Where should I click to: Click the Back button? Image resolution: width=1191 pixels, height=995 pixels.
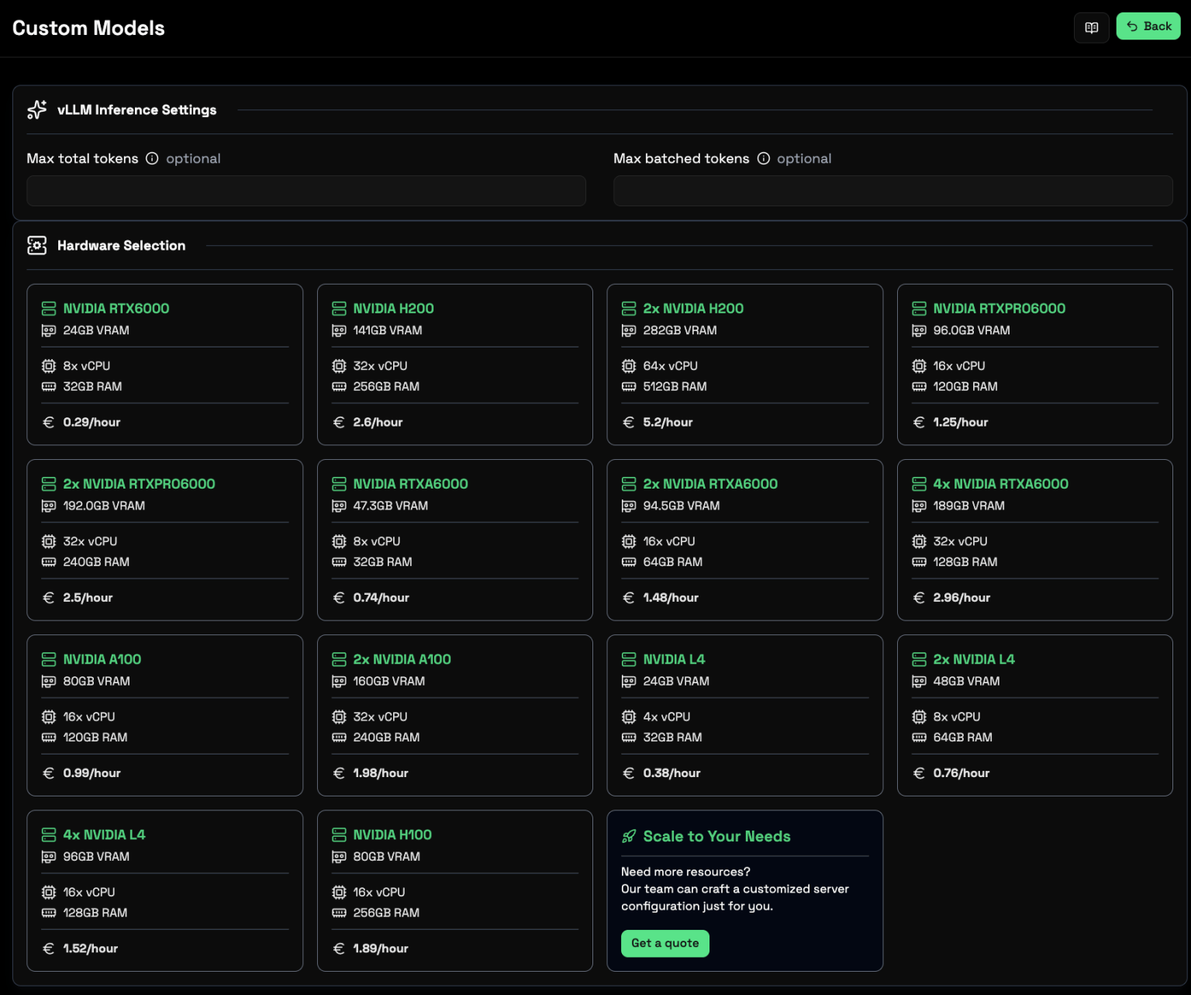[x=1148, y=26]
